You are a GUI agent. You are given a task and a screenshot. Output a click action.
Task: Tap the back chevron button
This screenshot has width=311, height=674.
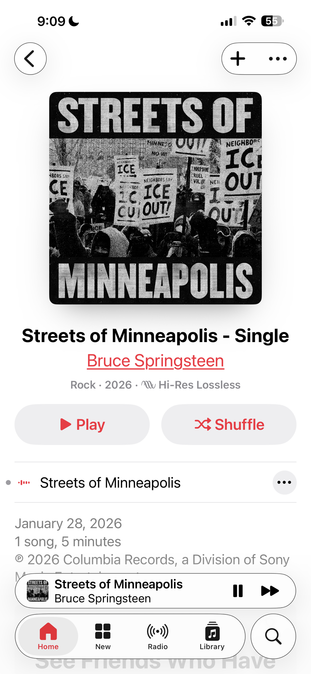coord(30,59)
